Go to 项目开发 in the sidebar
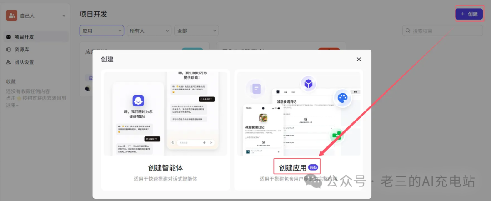 (37, 37)
